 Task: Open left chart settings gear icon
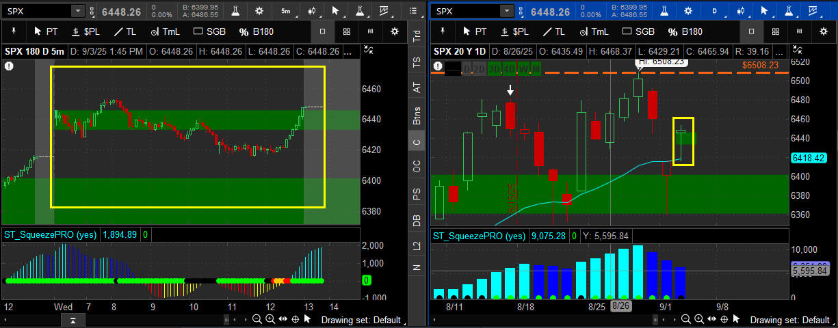point(259,11)
